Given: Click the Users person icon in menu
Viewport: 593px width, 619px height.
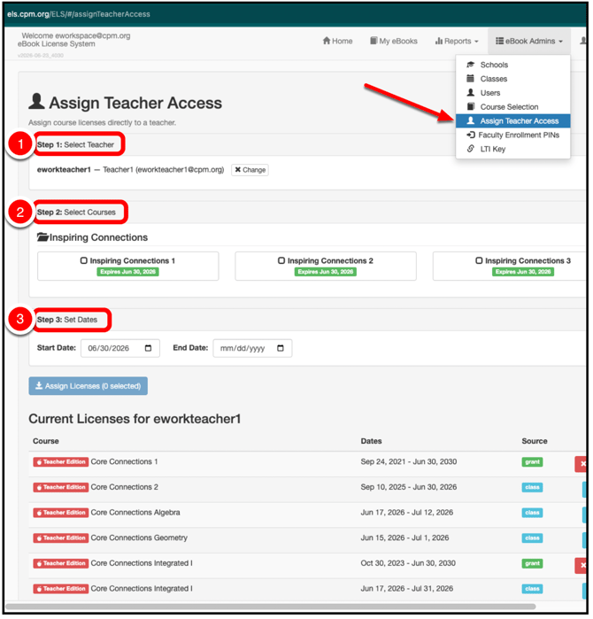Looking at the screenshot, I should (473, 93).
